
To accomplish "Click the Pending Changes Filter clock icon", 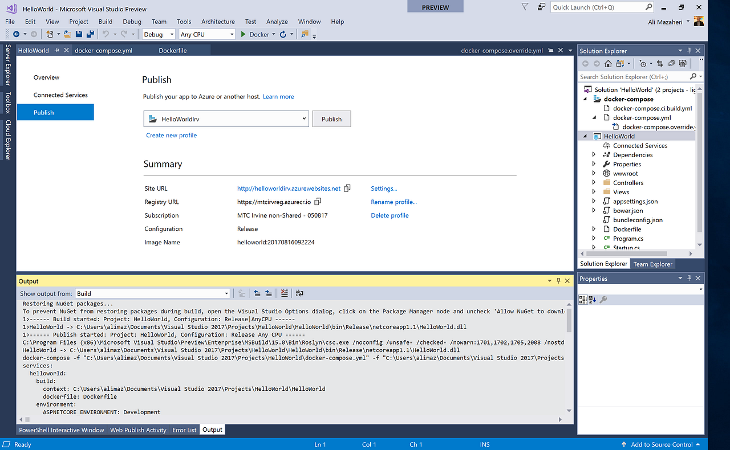I will pos(643,64).
